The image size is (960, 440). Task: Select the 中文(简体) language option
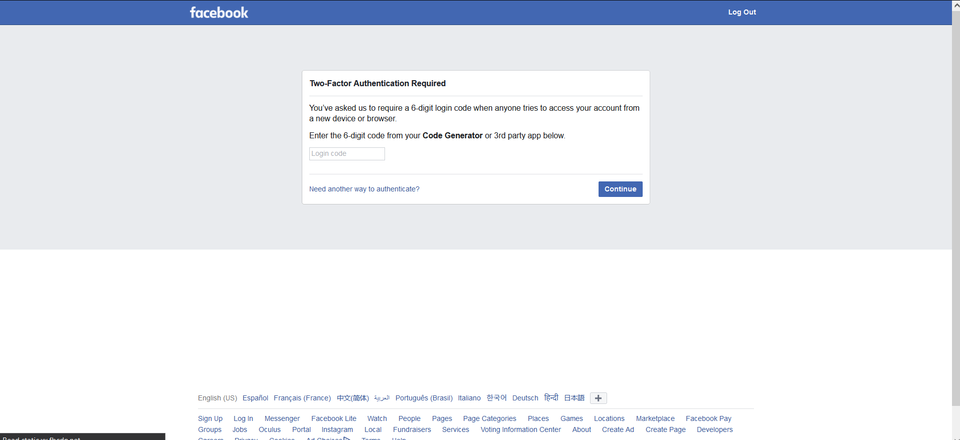click(x=353, y=398)
